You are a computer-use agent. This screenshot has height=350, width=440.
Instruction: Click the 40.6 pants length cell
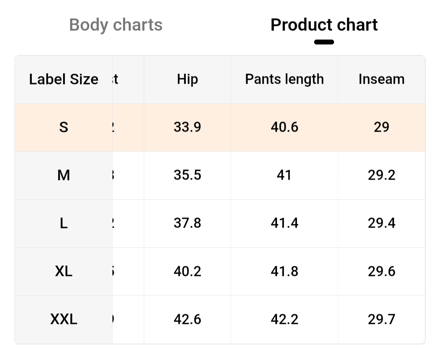[284, 127]
